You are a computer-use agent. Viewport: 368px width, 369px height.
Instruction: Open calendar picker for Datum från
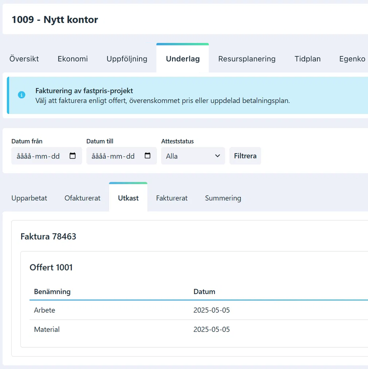[x=72, y=156]
